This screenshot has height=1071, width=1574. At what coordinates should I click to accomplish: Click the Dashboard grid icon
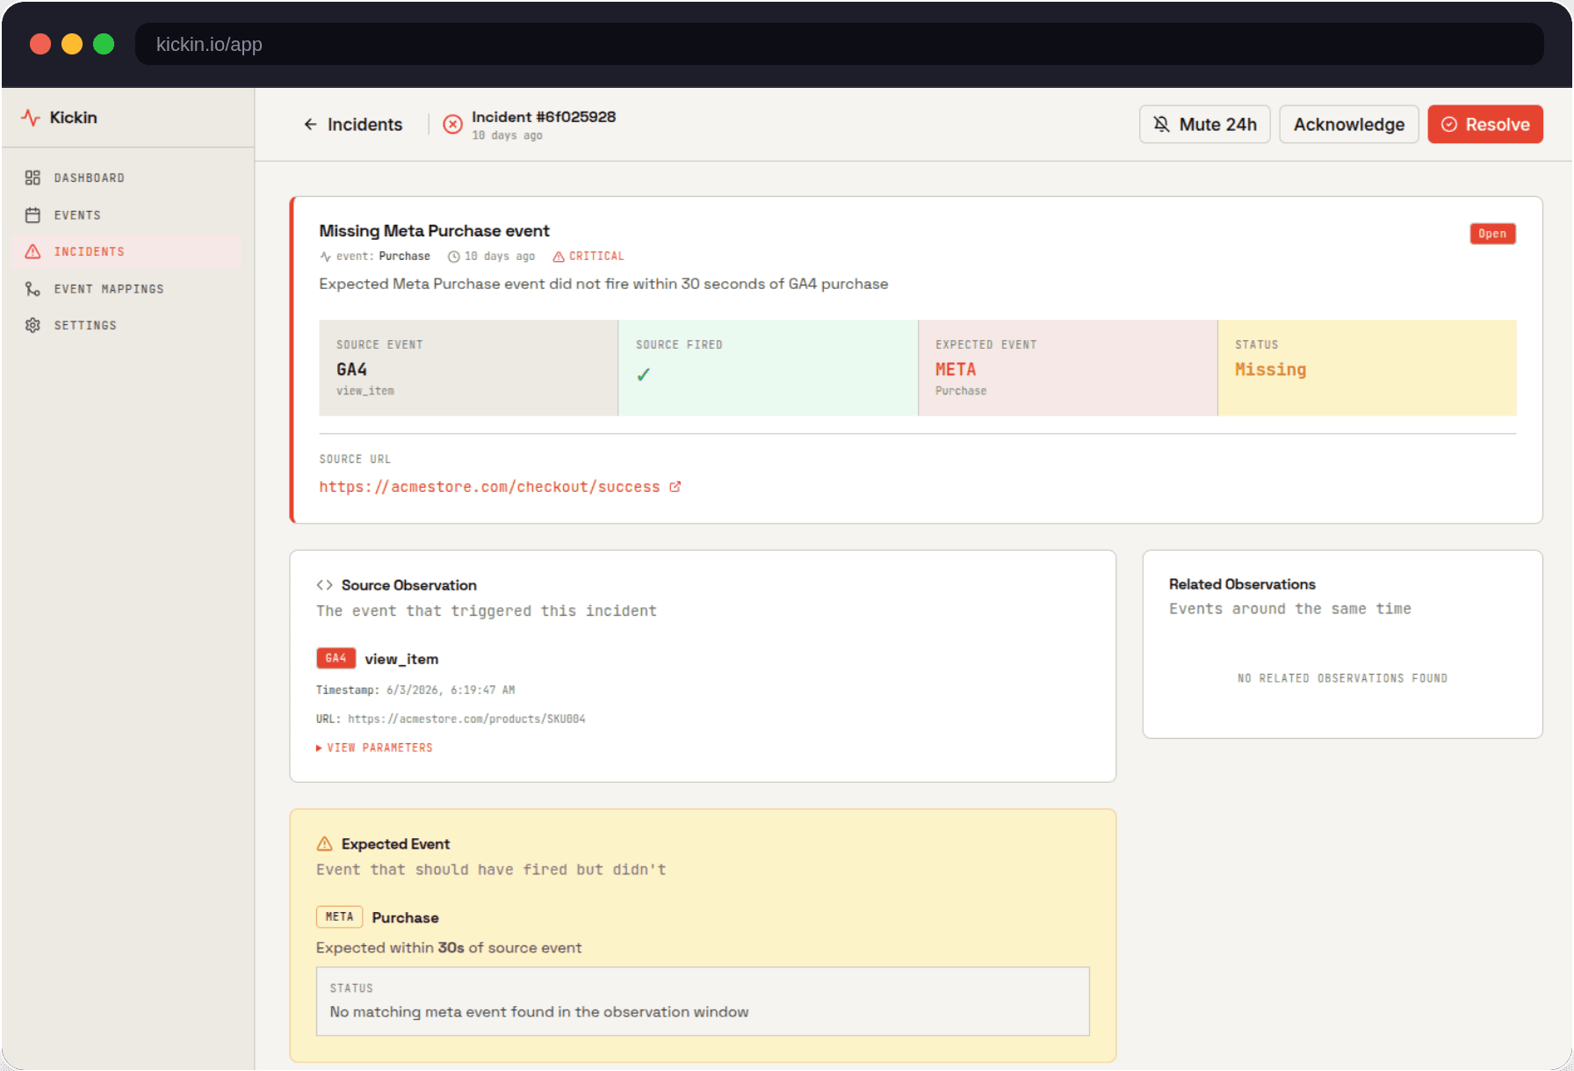coord(32,177)
